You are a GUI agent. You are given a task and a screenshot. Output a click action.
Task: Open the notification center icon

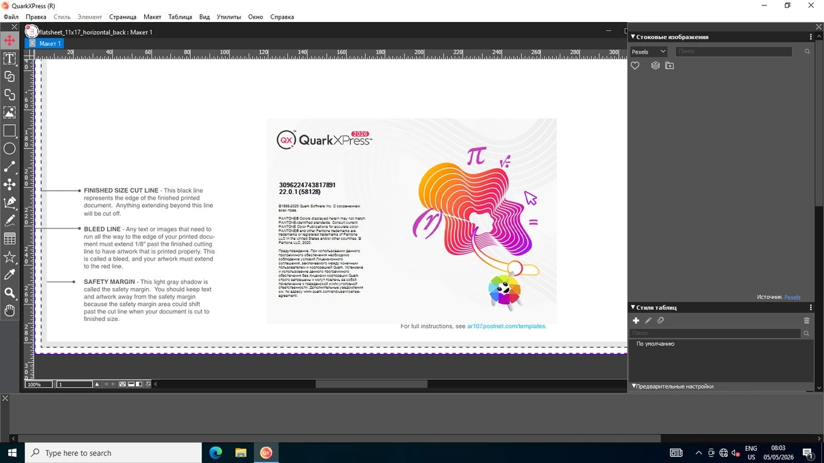[808, 453]
